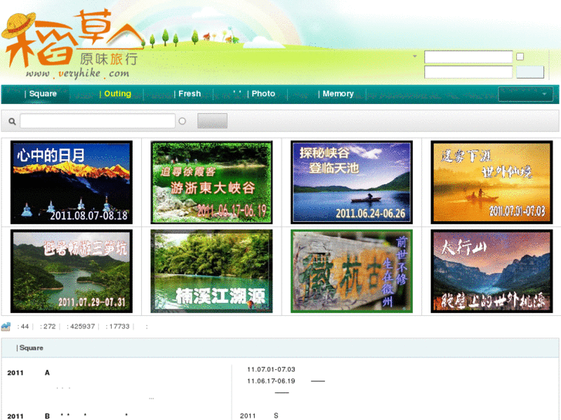Open the 2011 A forum entry

29,373
